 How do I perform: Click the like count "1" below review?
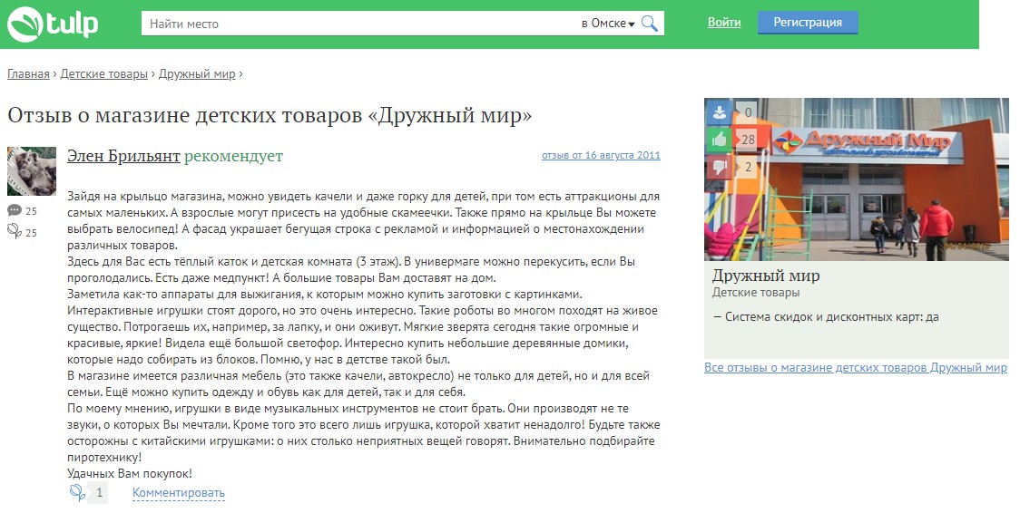pyautogui.click(x=99, y=493)
